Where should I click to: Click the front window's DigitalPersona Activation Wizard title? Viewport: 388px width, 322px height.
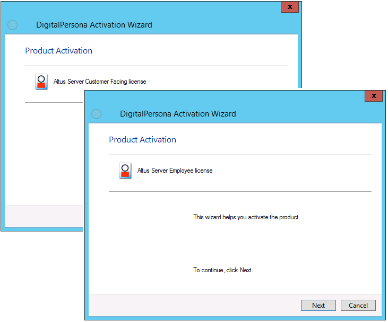click(x=178, y=114)
